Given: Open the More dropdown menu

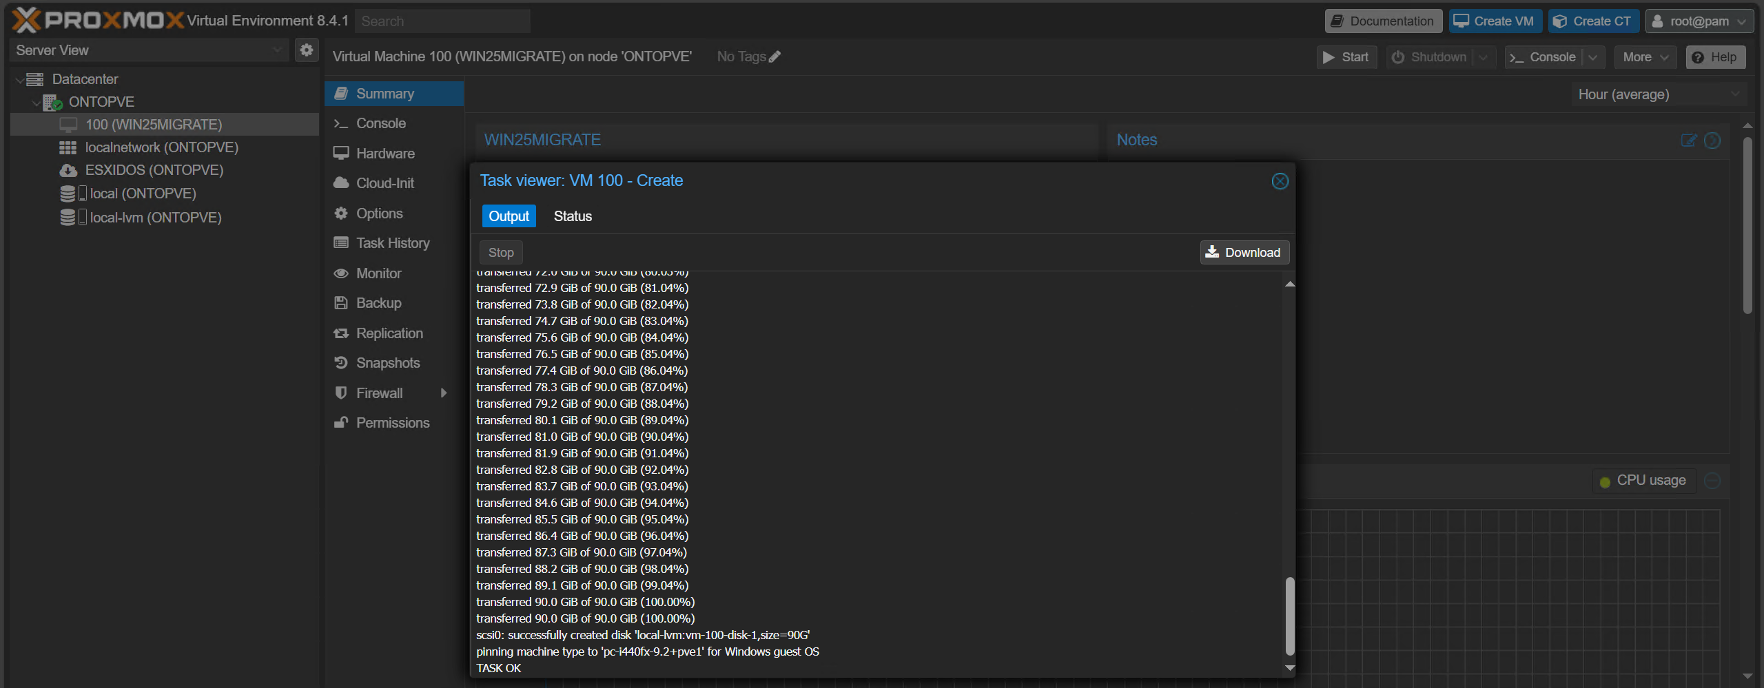Looking at the screenshot, I should tap(1645, 57).
